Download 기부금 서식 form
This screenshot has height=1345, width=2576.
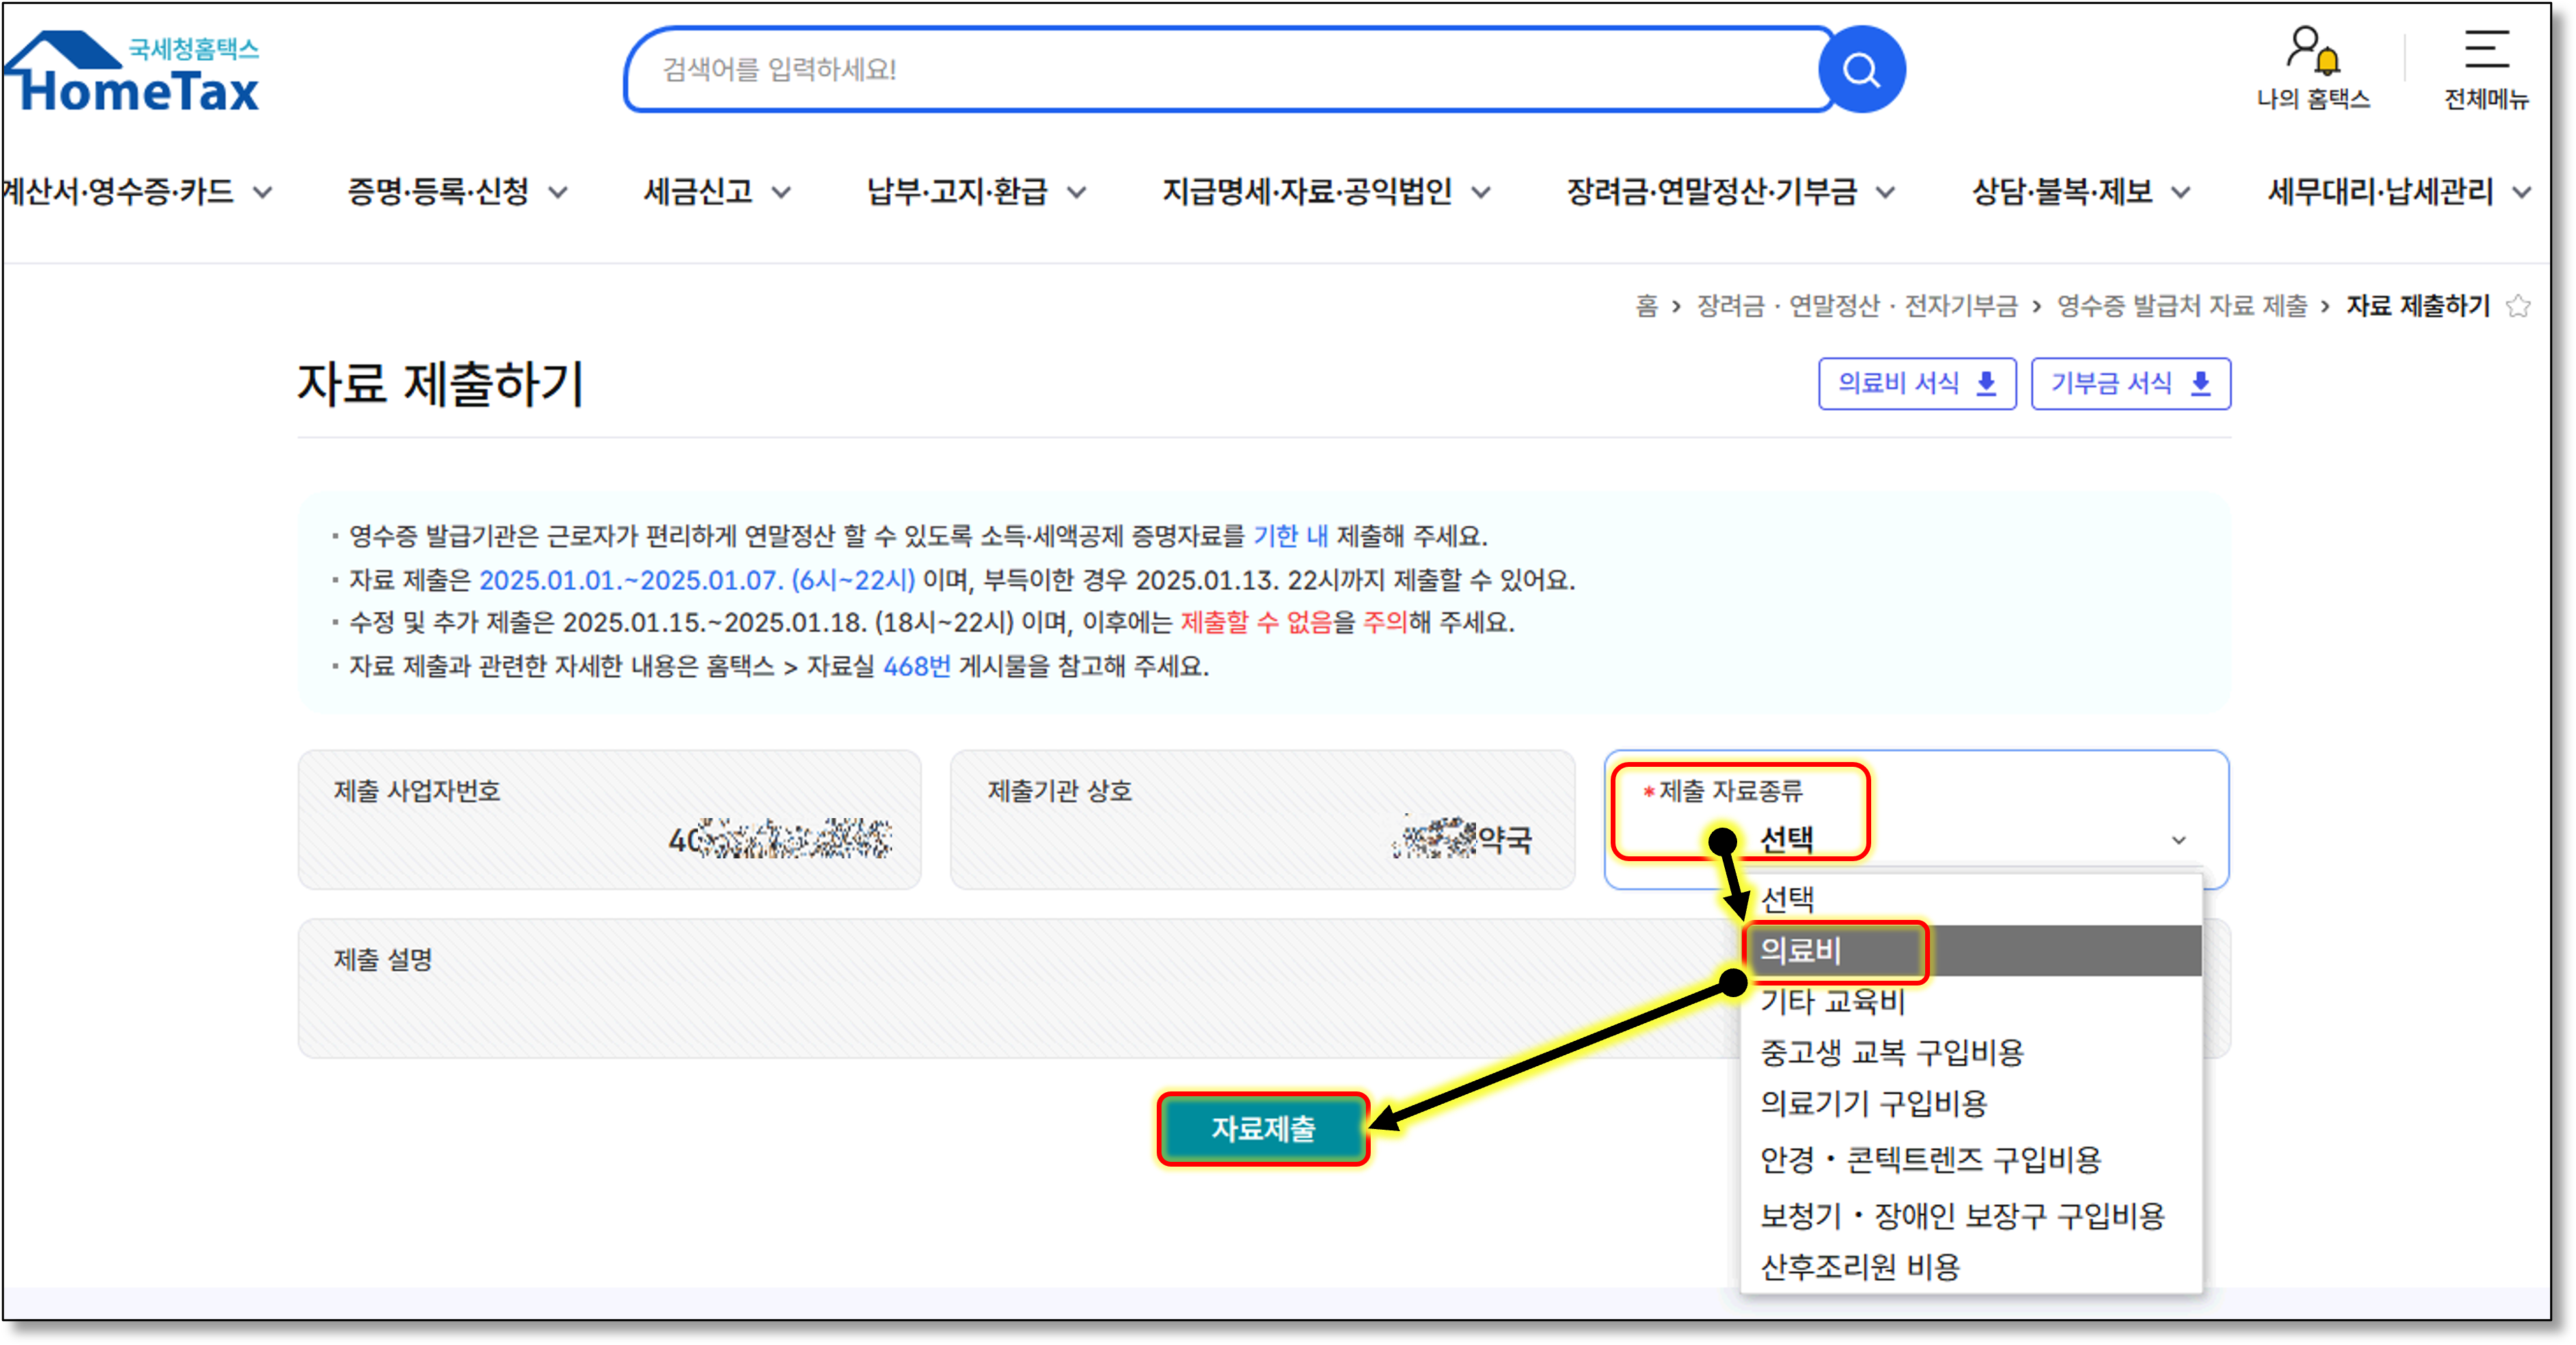pyautogui.click(x=2130, y=384)
